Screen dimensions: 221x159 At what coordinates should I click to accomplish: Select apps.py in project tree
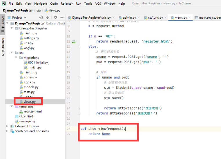(x=29, y=82)
